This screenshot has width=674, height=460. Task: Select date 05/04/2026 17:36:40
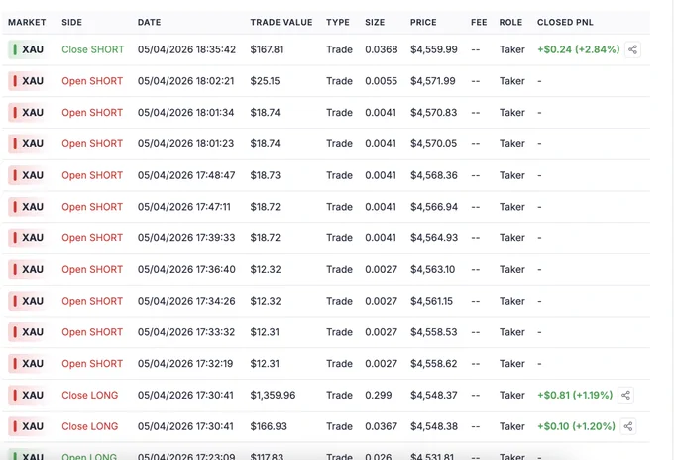tap(186, 269)
